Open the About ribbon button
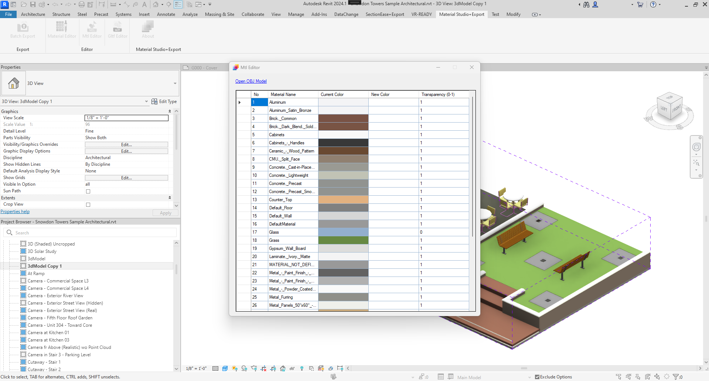Image resolution: width=709 pixels, height=381 pixels. pyautogui.click(x=148, y=30)
